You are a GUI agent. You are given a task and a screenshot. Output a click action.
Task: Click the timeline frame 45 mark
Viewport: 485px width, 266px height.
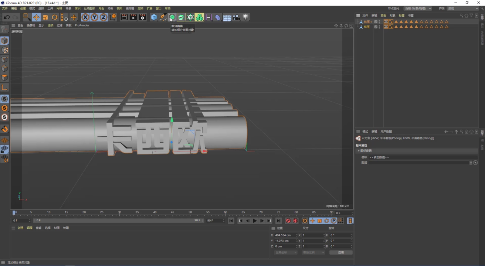click(x=172, y=213)
